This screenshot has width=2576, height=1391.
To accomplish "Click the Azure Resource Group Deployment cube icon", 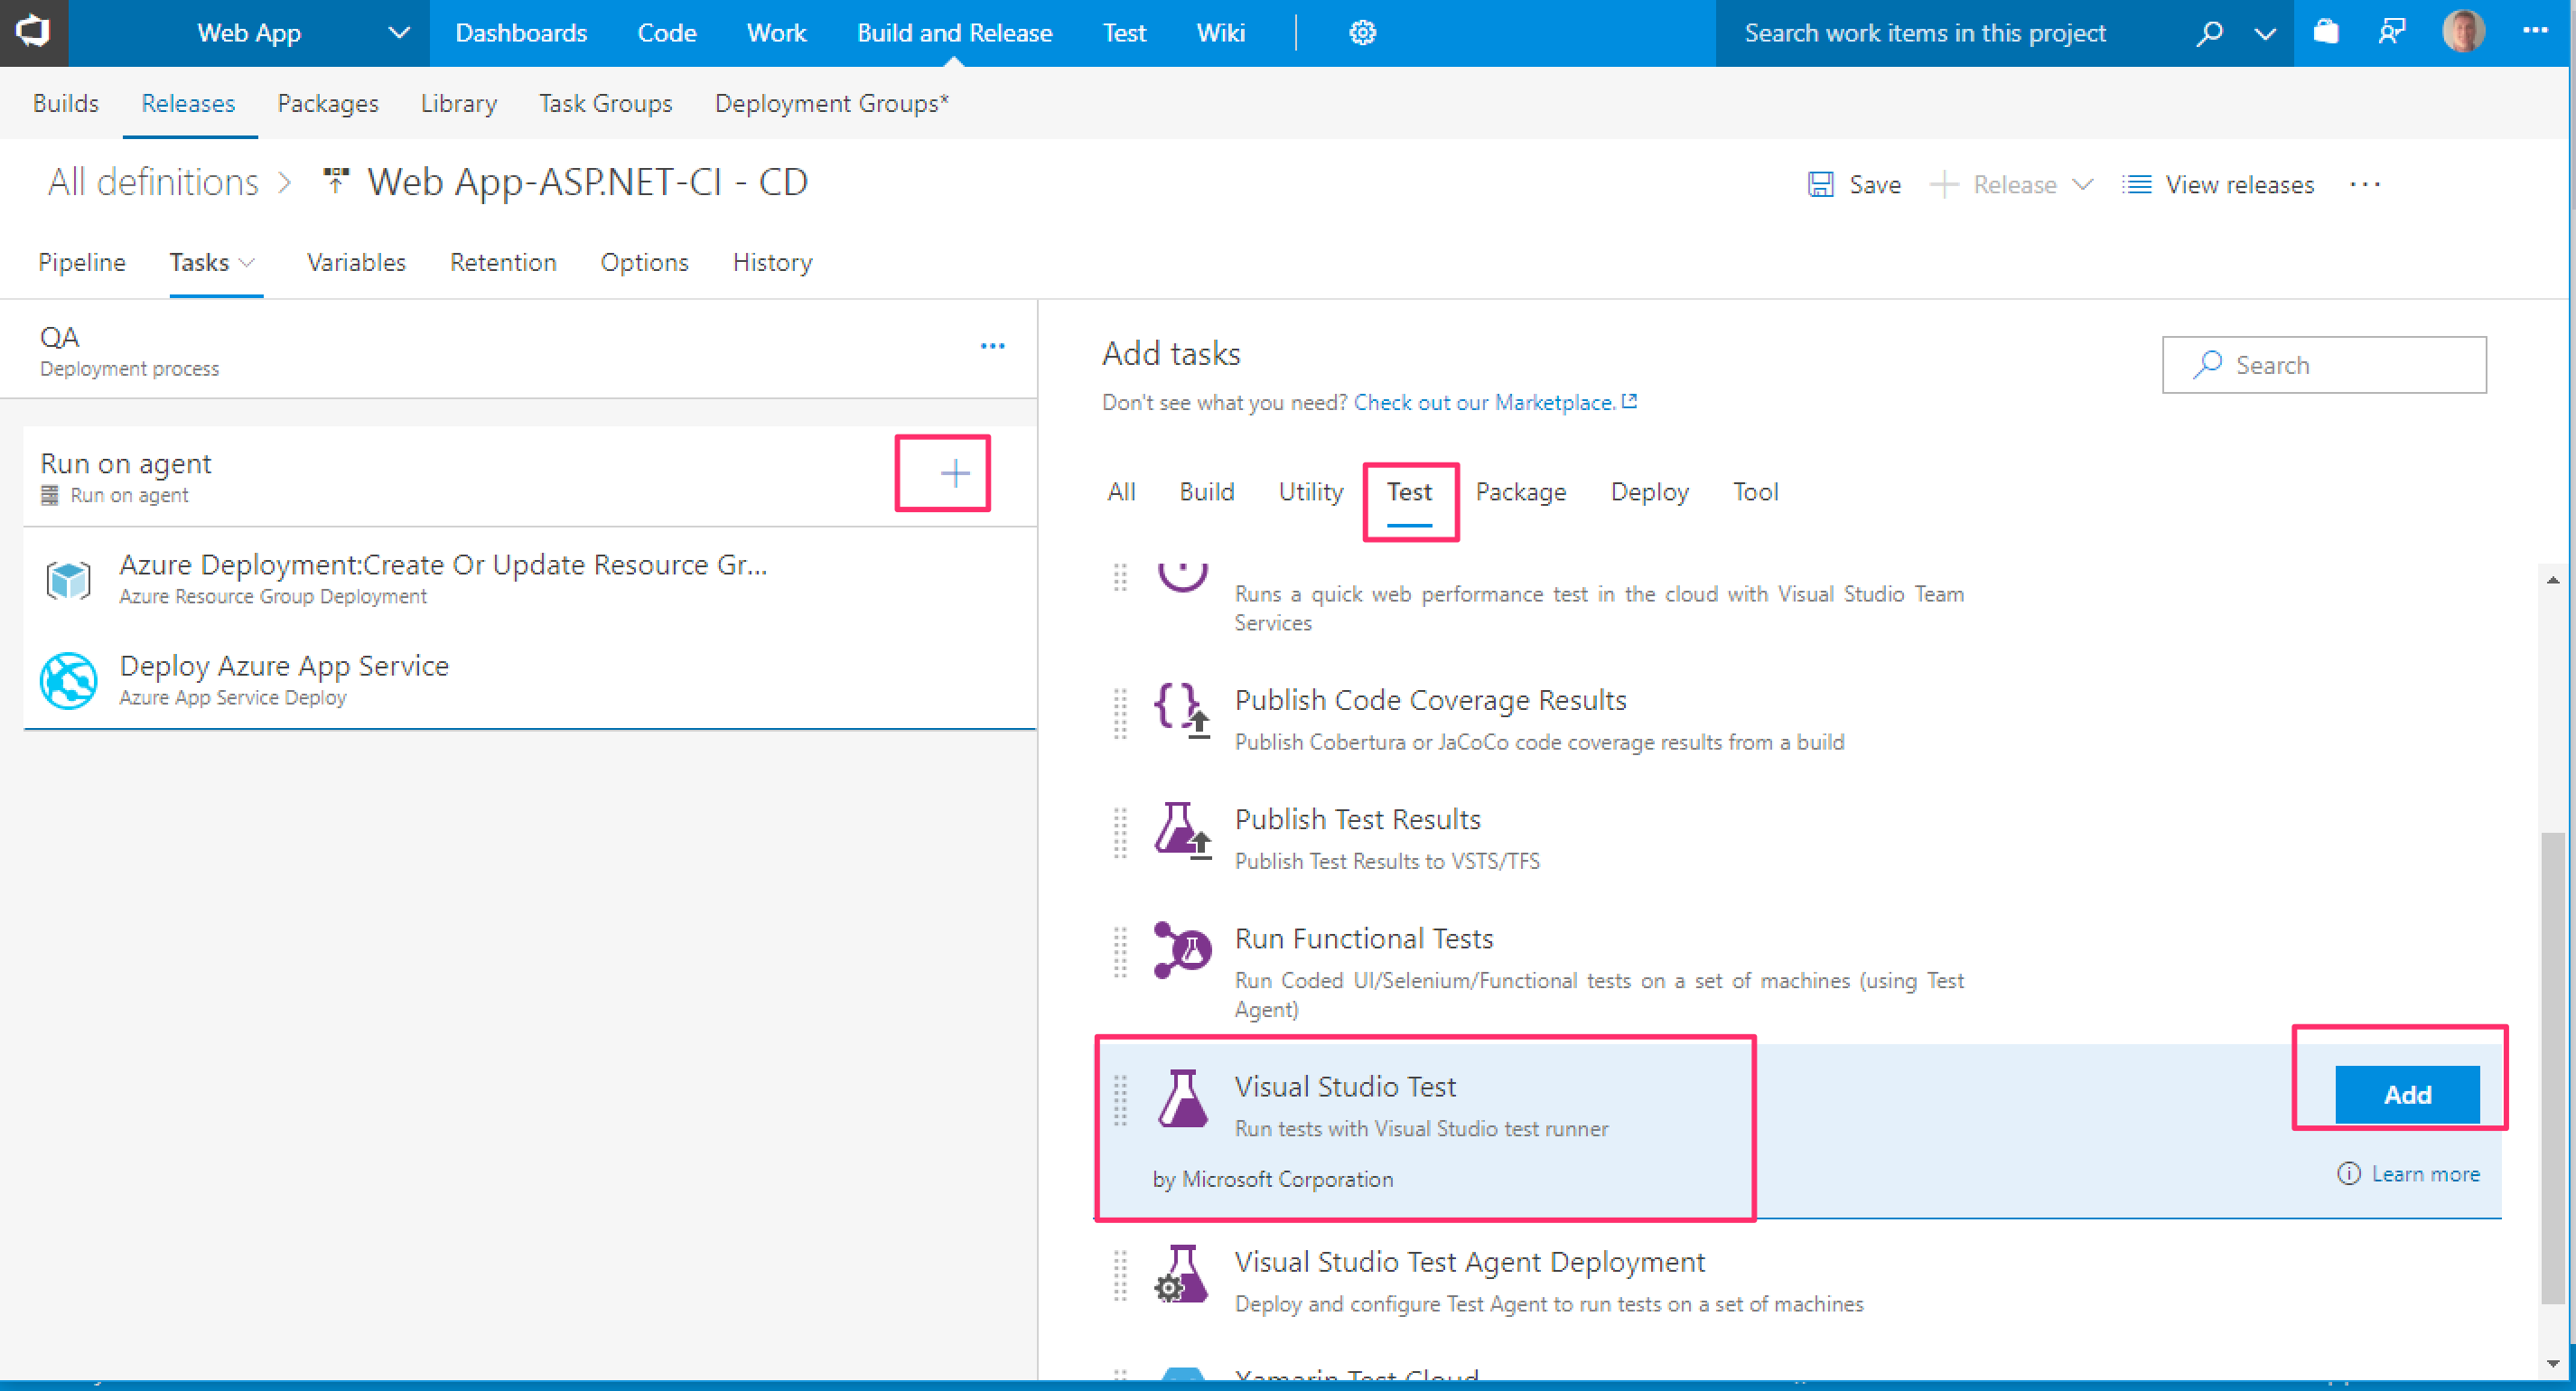I will pos(69,579).
